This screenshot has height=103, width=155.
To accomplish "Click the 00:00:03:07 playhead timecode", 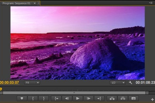I will tap(10, 83).
